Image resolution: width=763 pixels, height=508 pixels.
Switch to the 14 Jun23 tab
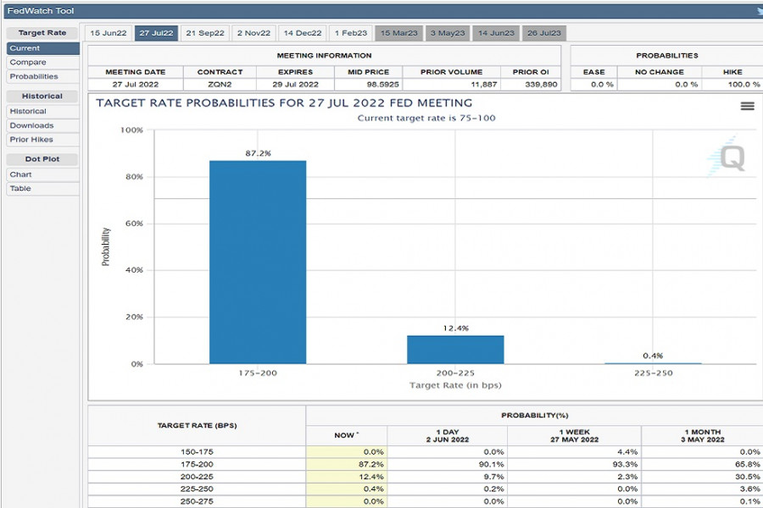[496, 33]
